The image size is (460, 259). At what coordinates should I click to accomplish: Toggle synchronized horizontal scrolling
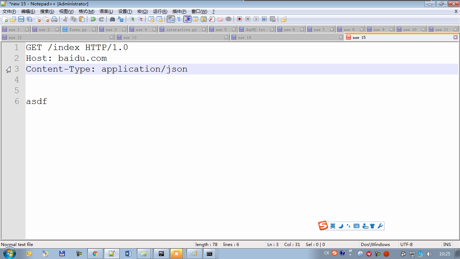[x=160, y=19]
